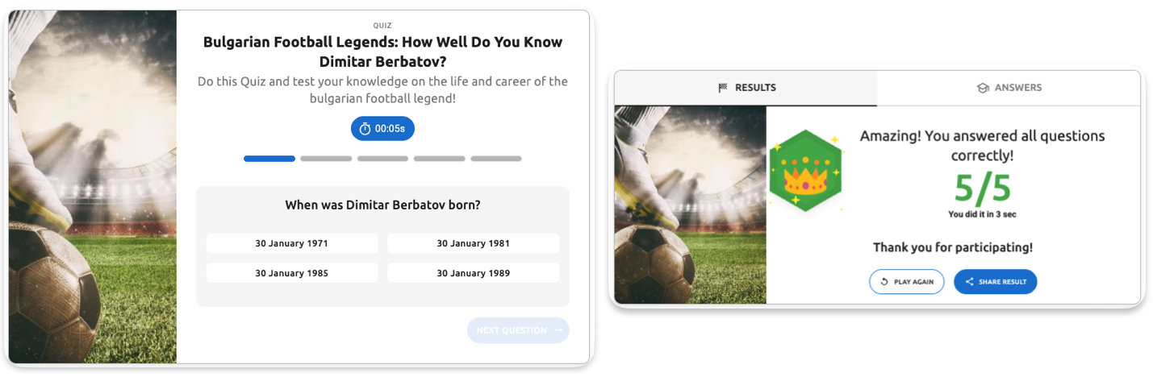Select answer 30 January 1981
The height and width of the screenshot is (377, 1153).
click(473, 243)
